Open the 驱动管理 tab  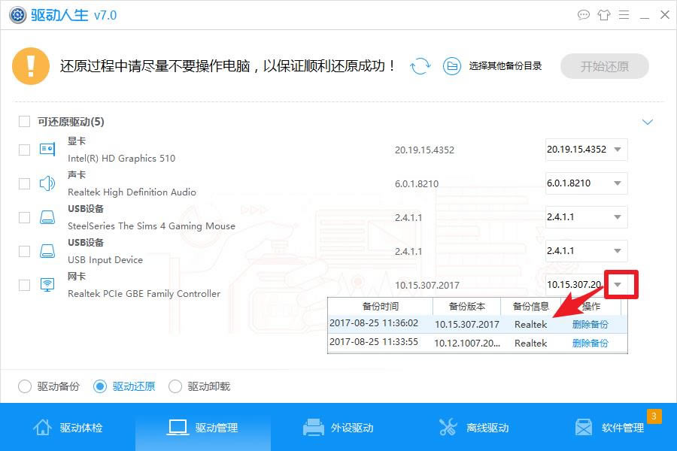[x=203, y=427]
